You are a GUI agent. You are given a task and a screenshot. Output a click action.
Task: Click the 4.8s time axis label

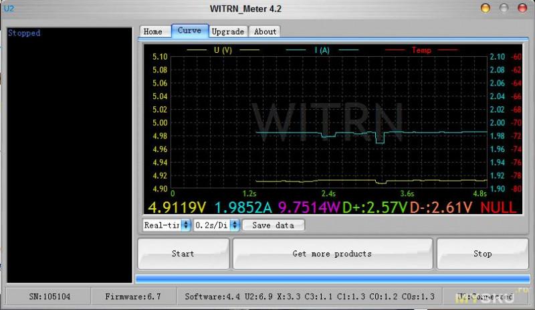coord(479,193)
